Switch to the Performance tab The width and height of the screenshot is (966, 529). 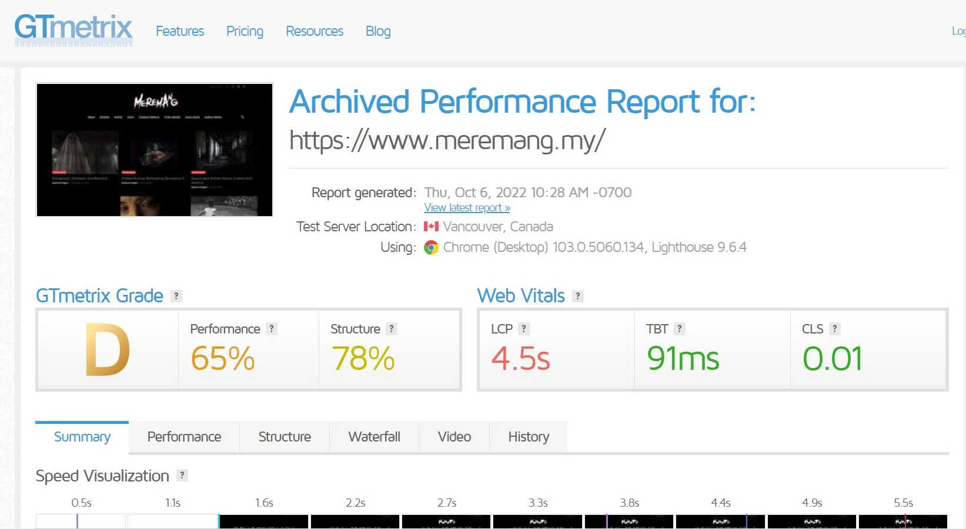184,437
